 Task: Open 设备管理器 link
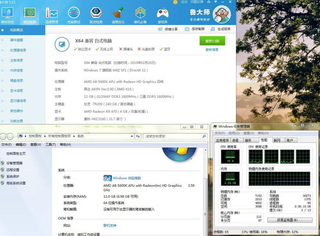[x=14, y=163]
